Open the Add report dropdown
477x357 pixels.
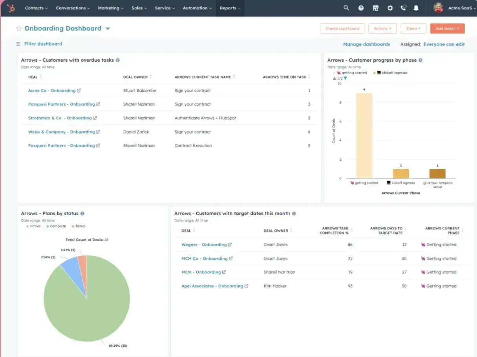pyautogui.click(x=447, y=28)
